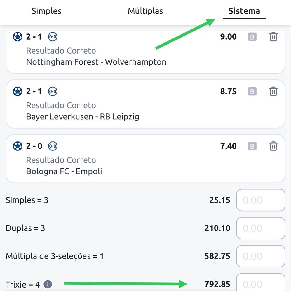Focus the Simples = 3 stake field
The width and height of the screenshot is (291, 291).
pos(261,200)
